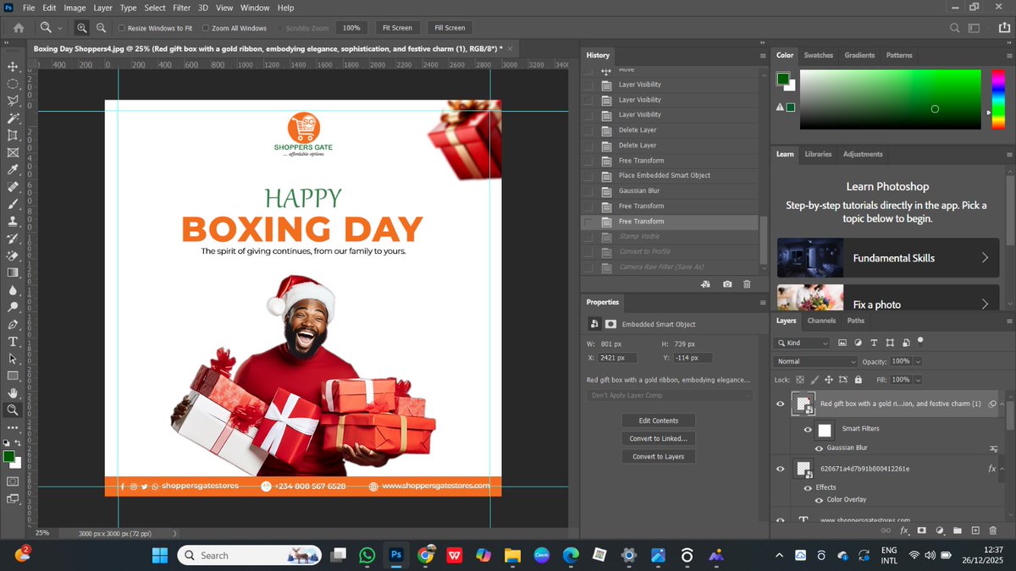Select the Horizontal Type tool
Viewport: 1016px width, 571px height.
click(x=13, y=342)
